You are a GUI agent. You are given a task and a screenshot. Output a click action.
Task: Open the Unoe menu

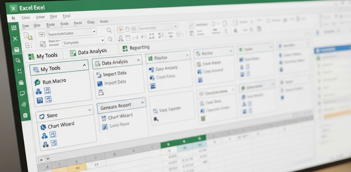click(x=40, y=17)
